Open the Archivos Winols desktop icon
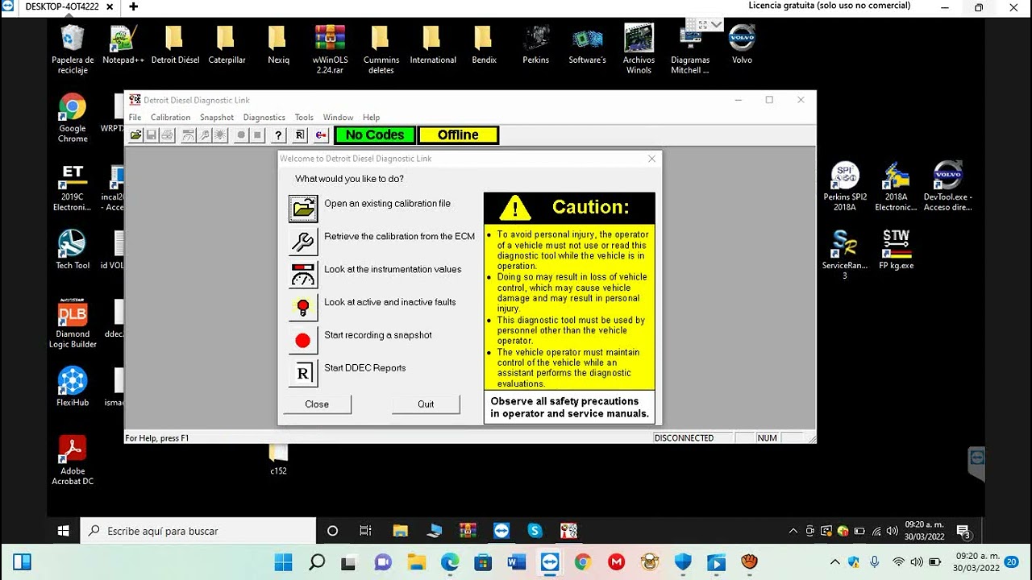This screenshot has height=580, width=1032. pos(639,49)
